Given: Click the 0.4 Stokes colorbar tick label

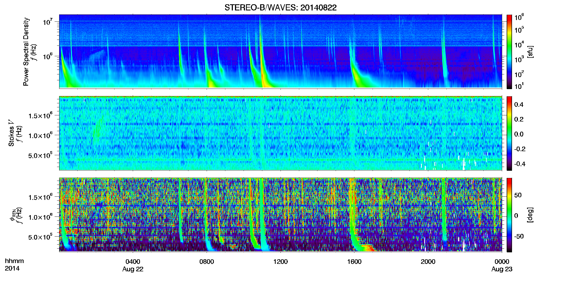Looking at the screenshot, I should pos(519,105).
